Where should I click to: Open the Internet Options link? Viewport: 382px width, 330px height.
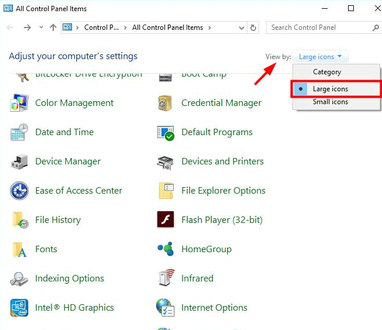[x=214, y=308]
